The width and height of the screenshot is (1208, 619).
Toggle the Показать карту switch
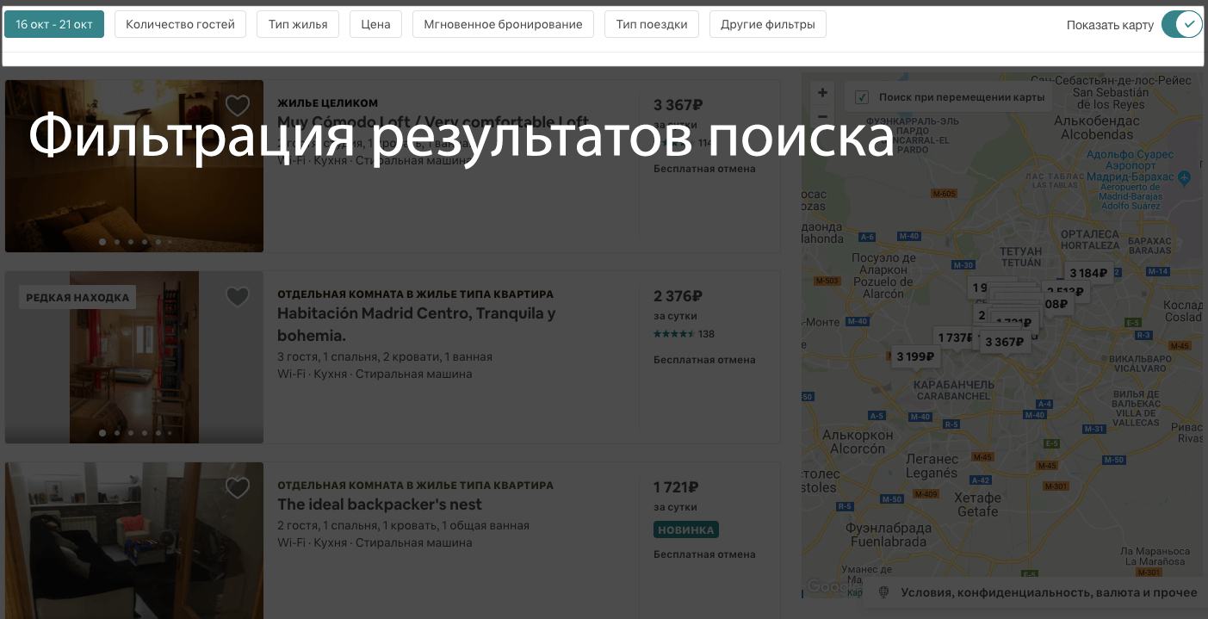1180,24
